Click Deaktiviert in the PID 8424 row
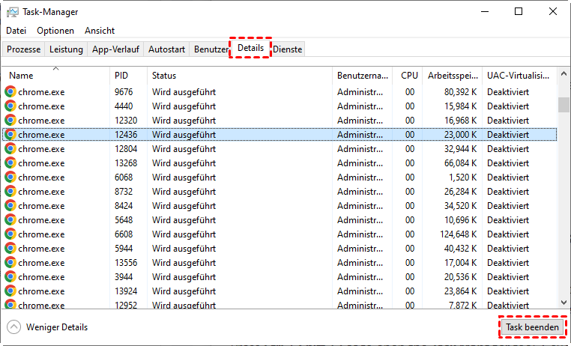 507,205
